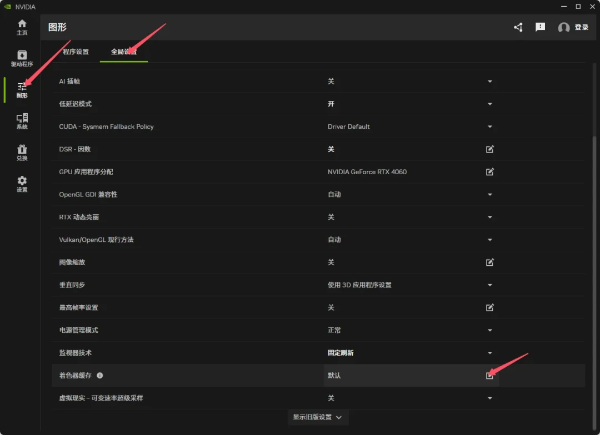Open the AI 插帧 dropdown

[490, 82]
